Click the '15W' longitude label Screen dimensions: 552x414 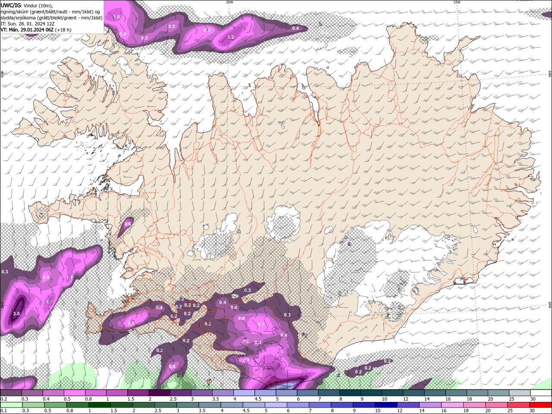click(x=457, y=2)
